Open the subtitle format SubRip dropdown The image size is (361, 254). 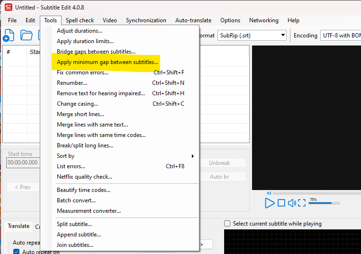(252, 36)
